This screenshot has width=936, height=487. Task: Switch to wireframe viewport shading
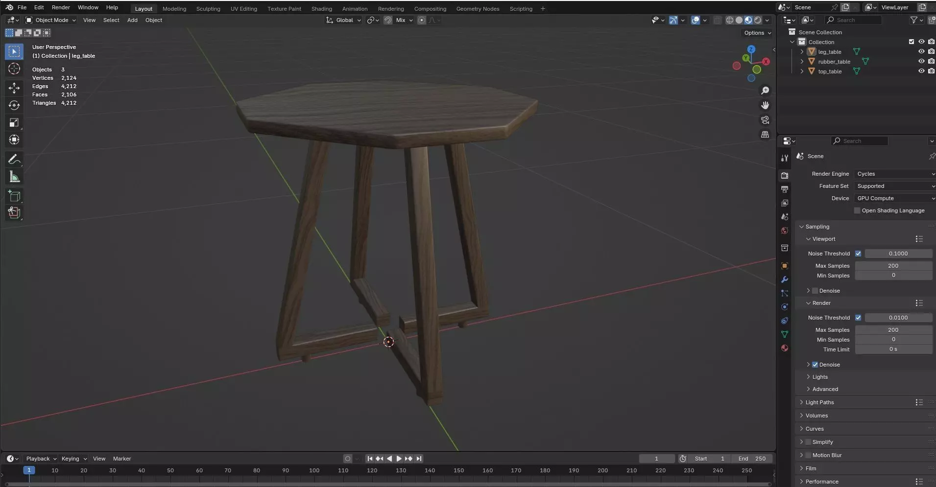pyautogui.click(x=730, y=20)
